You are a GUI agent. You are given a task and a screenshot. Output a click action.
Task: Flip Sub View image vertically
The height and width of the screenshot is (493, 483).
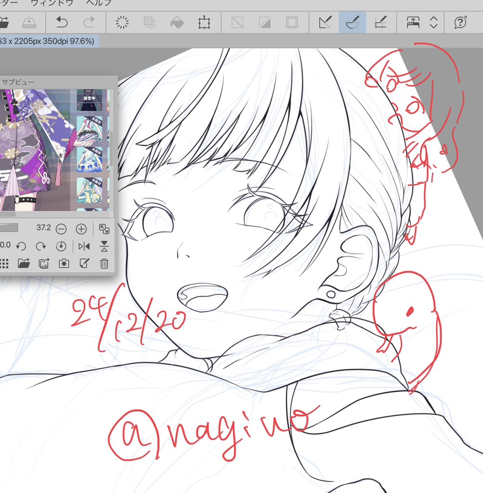[x=104, y=246]
